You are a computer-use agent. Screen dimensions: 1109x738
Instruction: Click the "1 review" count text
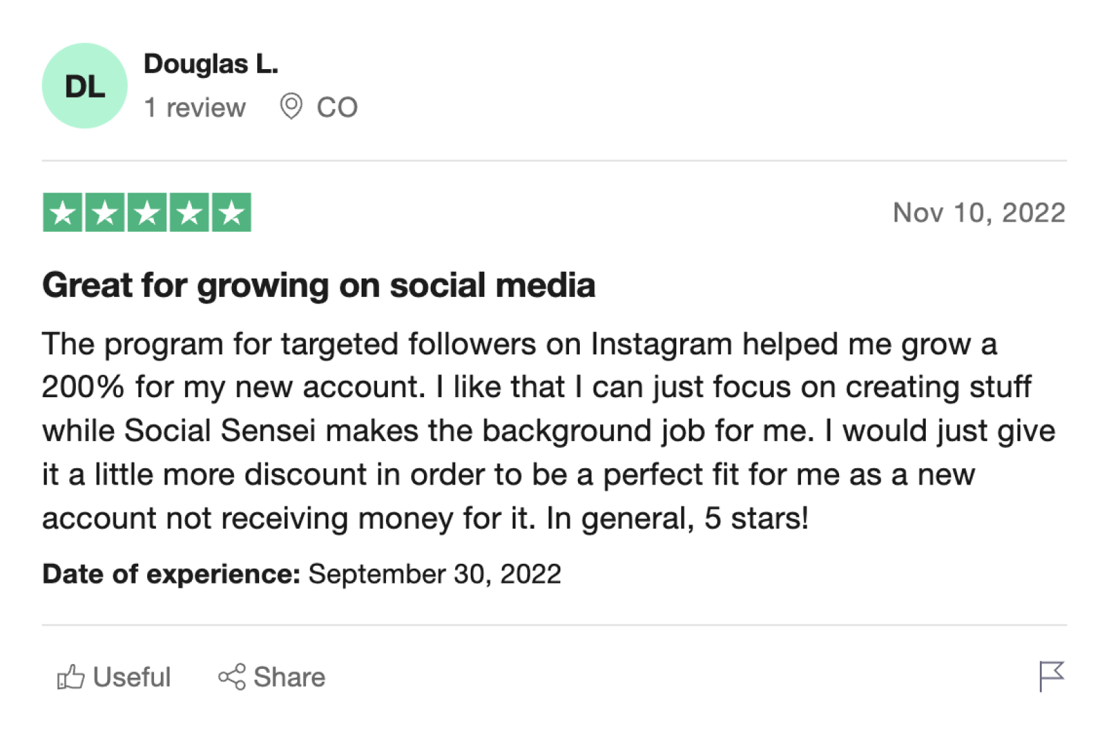click(x=195, y=108)
